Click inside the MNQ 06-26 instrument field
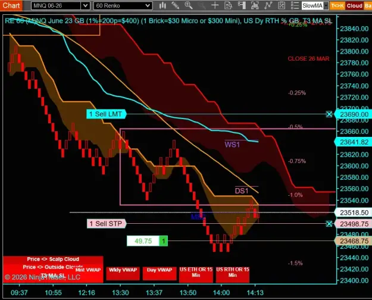Viewport: 372px width, 300px height. (x=56, y=6)
